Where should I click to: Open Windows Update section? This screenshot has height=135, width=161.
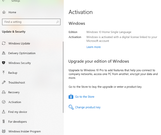click(x=19, y=43)
